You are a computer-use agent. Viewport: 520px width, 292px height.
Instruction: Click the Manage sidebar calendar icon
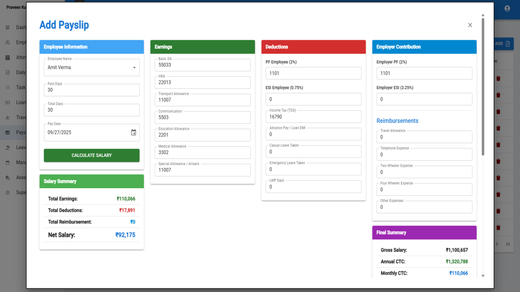pos(7,163)
